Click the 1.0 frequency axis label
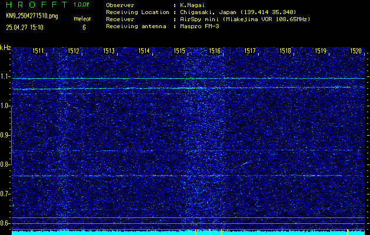The width and height of the screenshot is (370, 235). click(5, 106)
